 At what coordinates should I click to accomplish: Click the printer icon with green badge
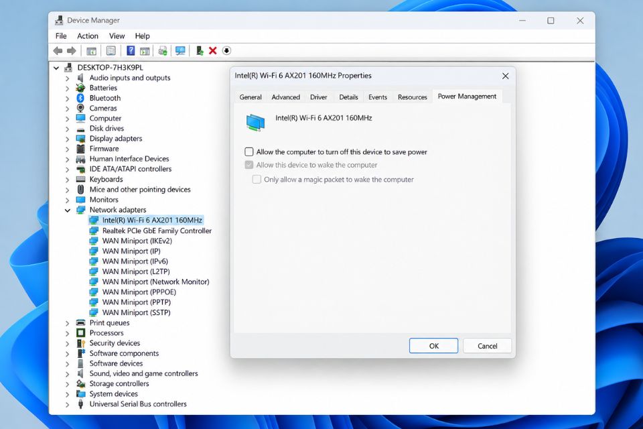coord(163,51)
